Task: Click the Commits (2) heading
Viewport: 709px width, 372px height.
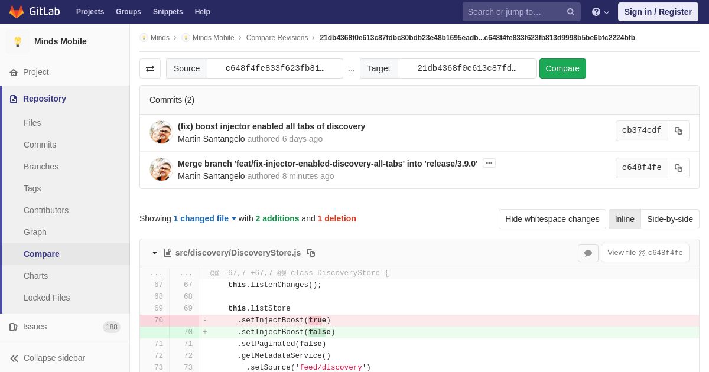Action: coord(172,100)
